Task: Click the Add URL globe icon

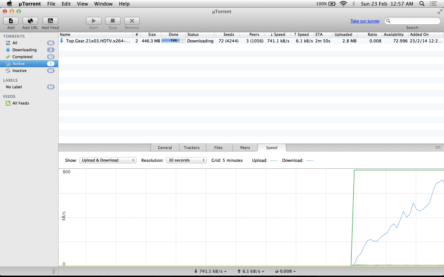Action: pos(30,21)
